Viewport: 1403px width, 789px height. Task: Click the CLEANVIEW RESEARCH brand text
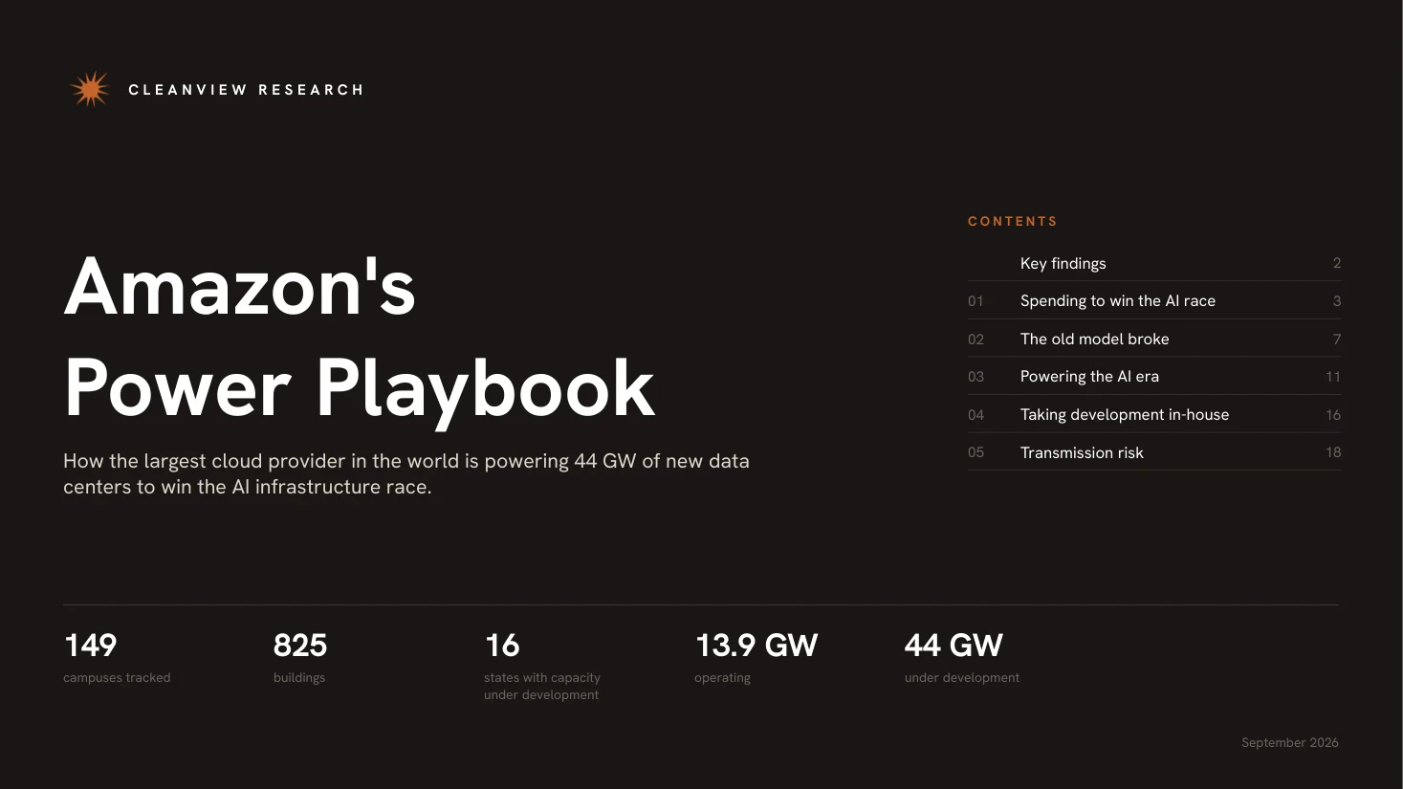[246, 90]
